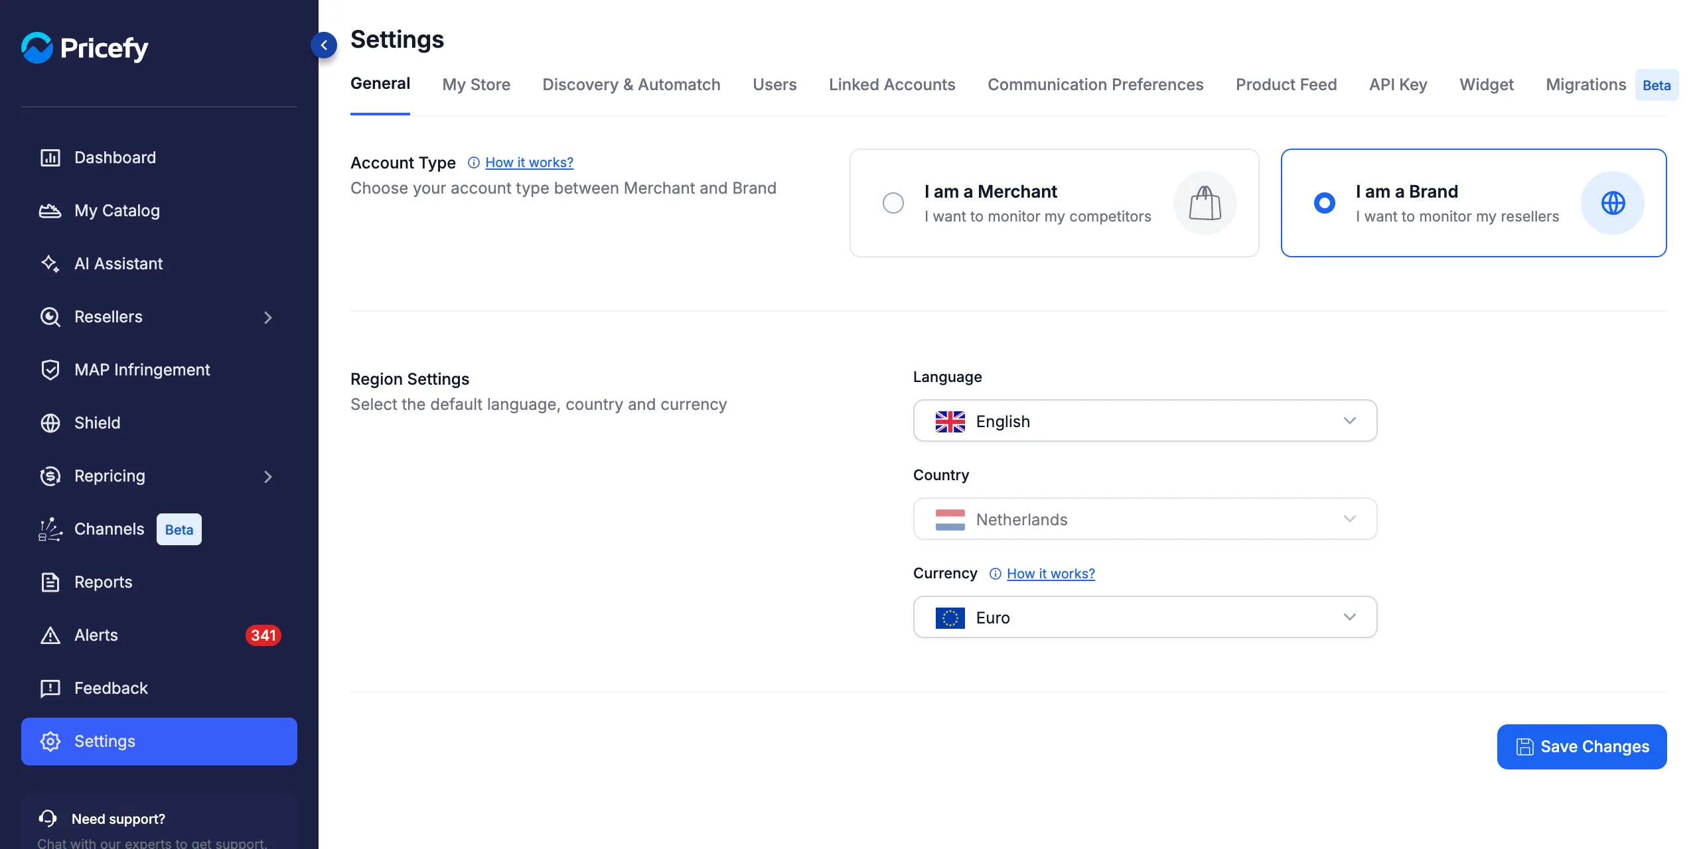The width and height of the screenshot is (1699, 849).
Task: Switch to the My Store tab
Action: click(x=477, y=85)
